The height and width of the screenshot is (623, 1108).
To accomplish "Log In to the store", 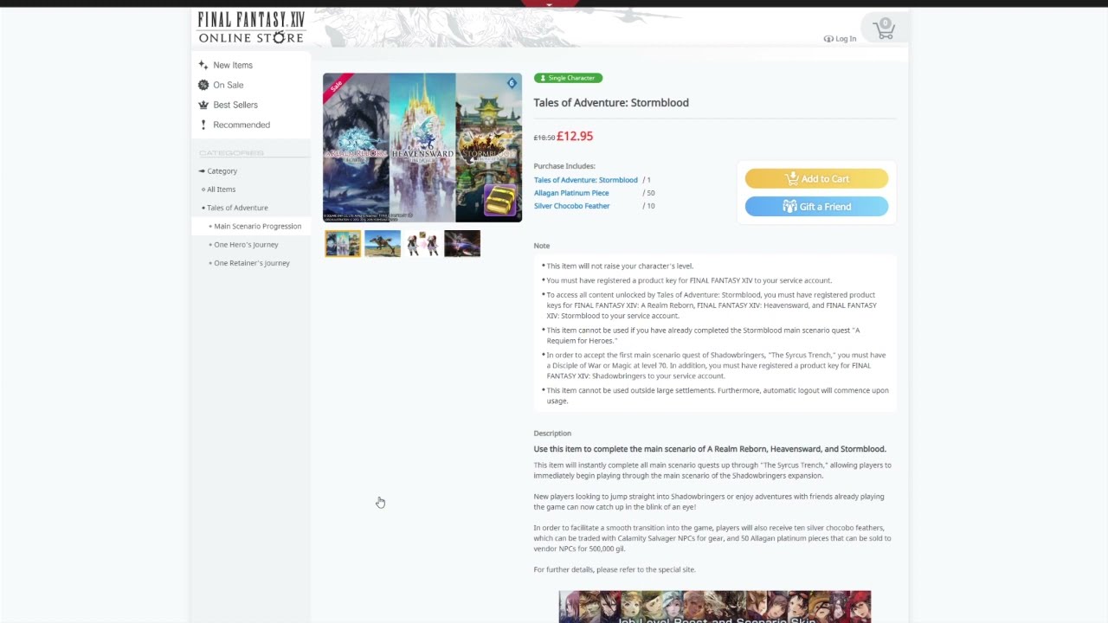I will pyautogui.click(x=846, y=39).
